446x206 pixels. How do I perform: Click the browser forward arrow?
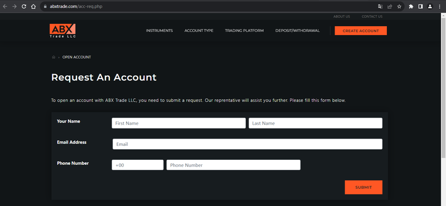14,7
